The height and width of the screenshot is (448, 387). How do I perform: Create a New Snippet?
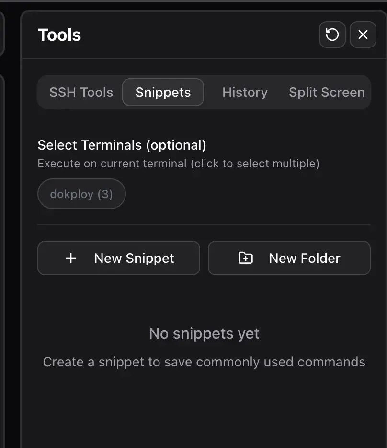[x=119, y=258]
